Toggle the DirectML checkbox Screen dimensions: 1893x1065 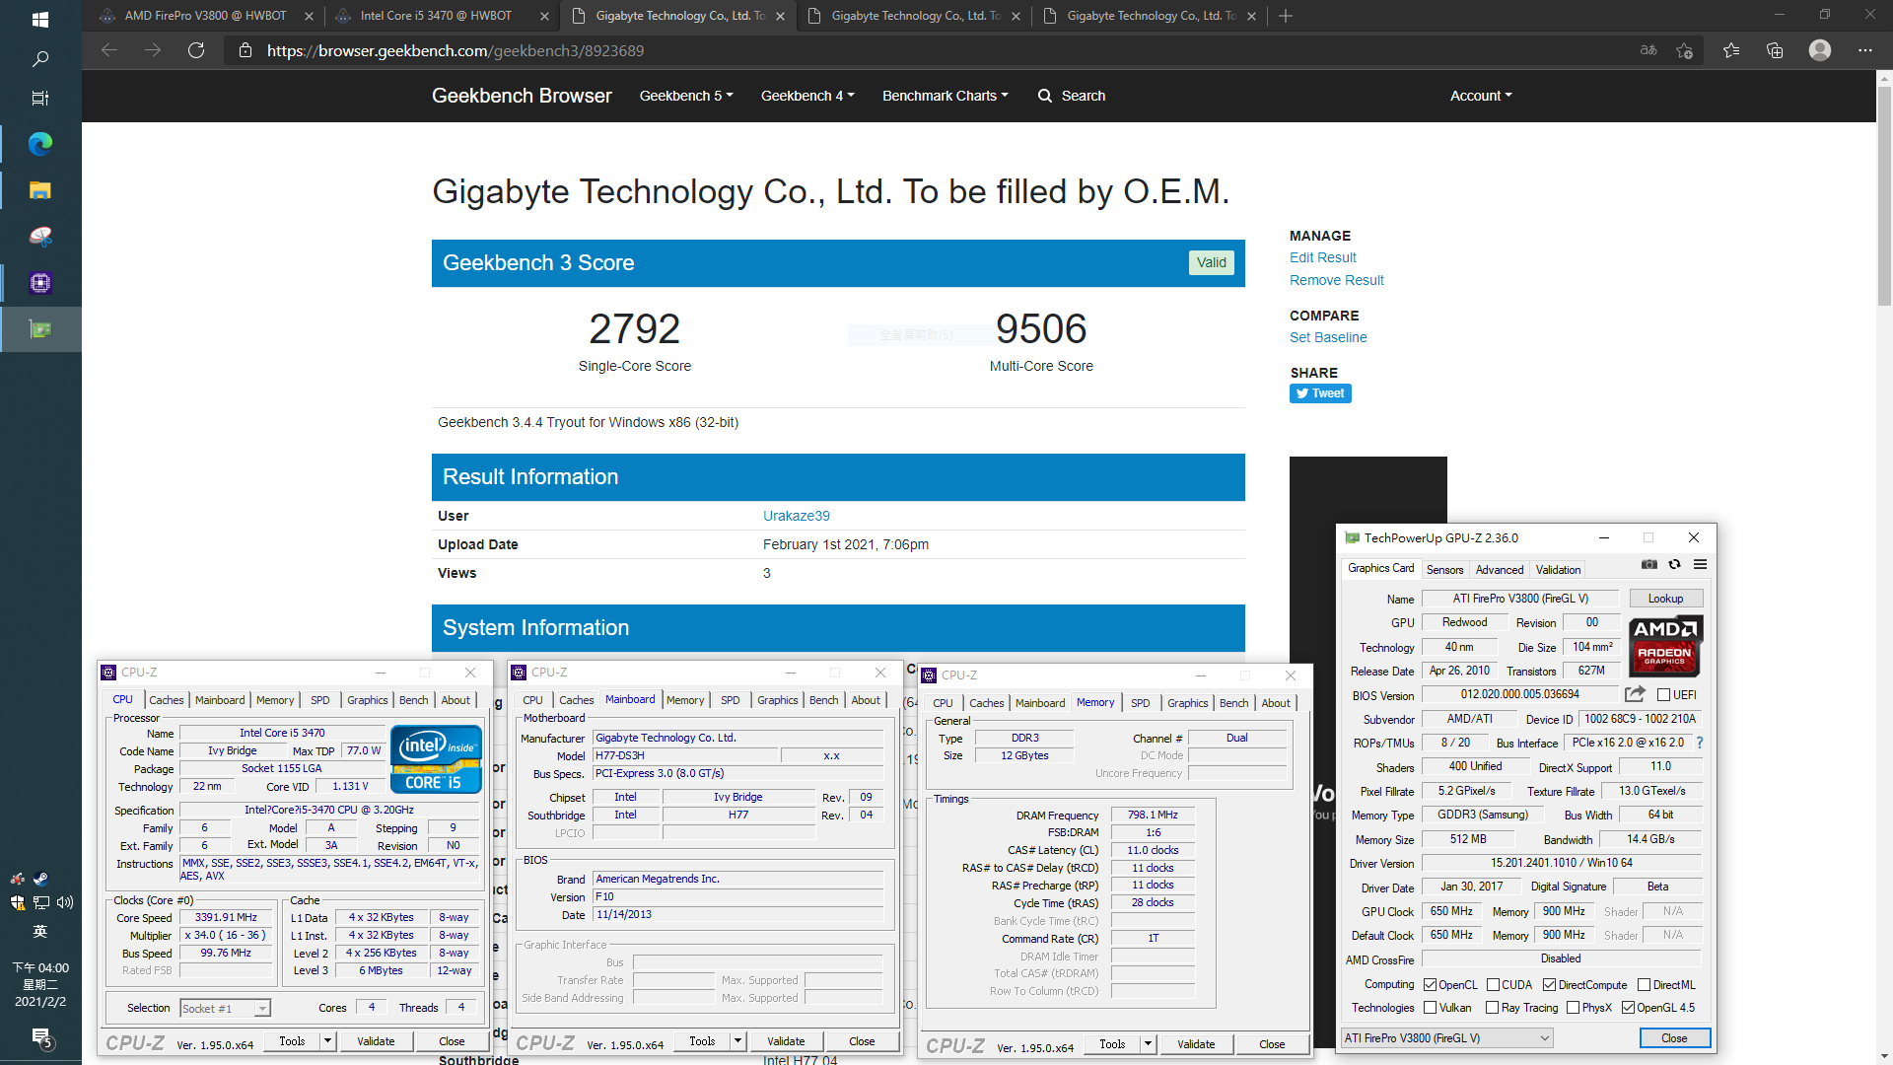[1645, 985]
